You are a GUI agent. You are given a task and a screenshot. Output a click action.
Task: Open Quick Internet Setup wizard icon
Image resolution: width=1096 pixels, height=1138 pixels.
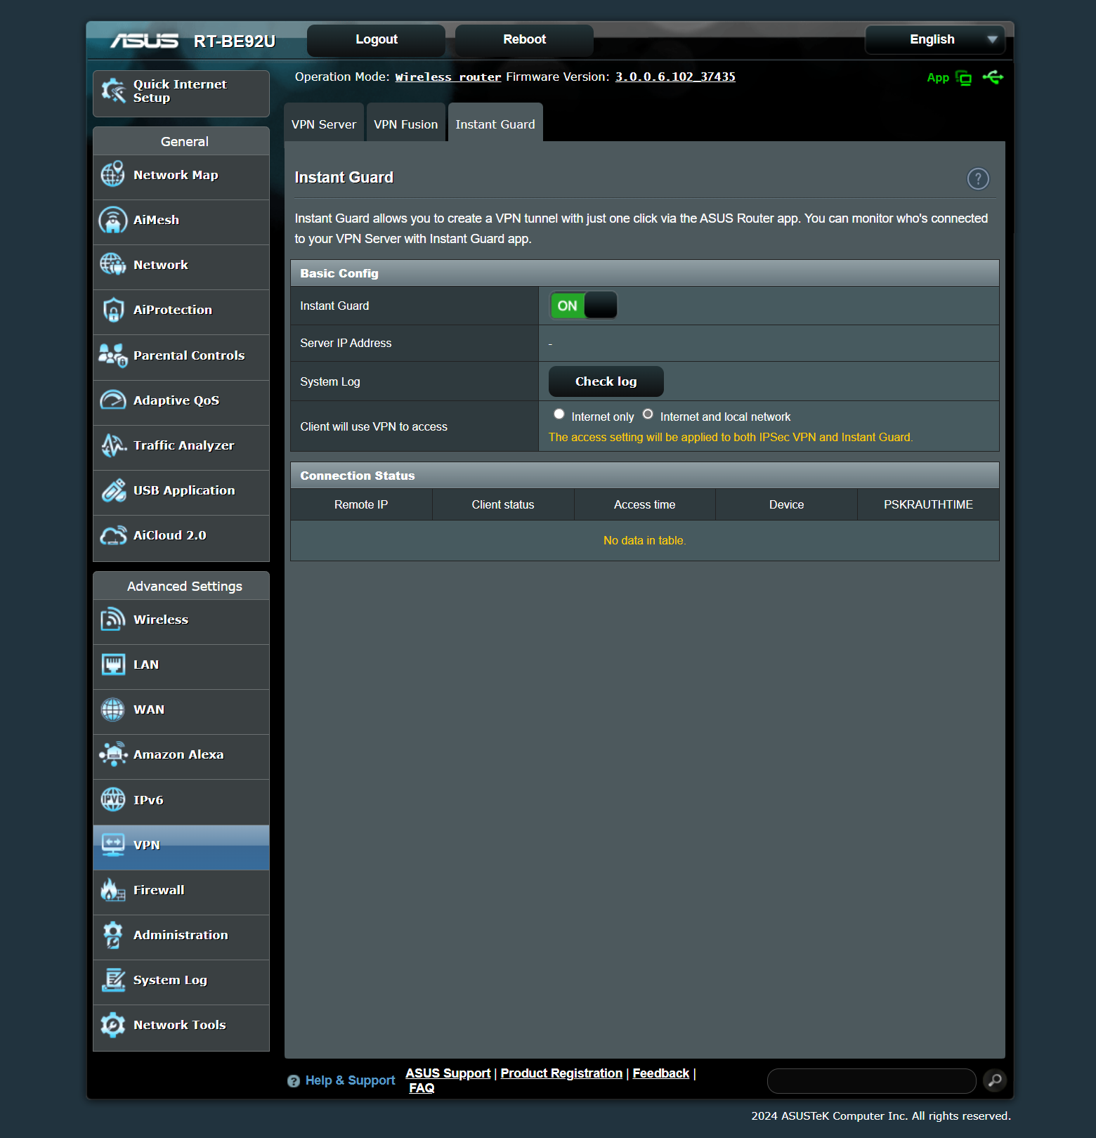[x=113, y=91]
